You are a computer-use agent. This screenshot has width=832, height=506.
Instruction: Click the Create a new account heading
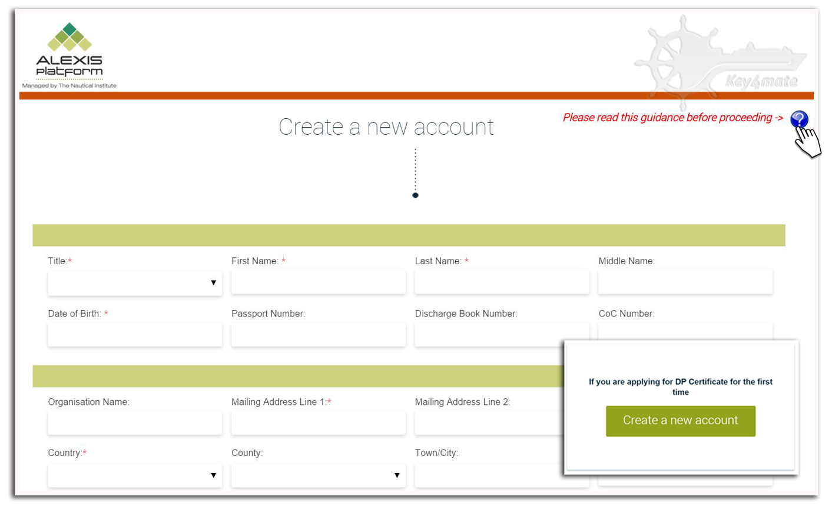pyautogui.click(x=386, y=127)
